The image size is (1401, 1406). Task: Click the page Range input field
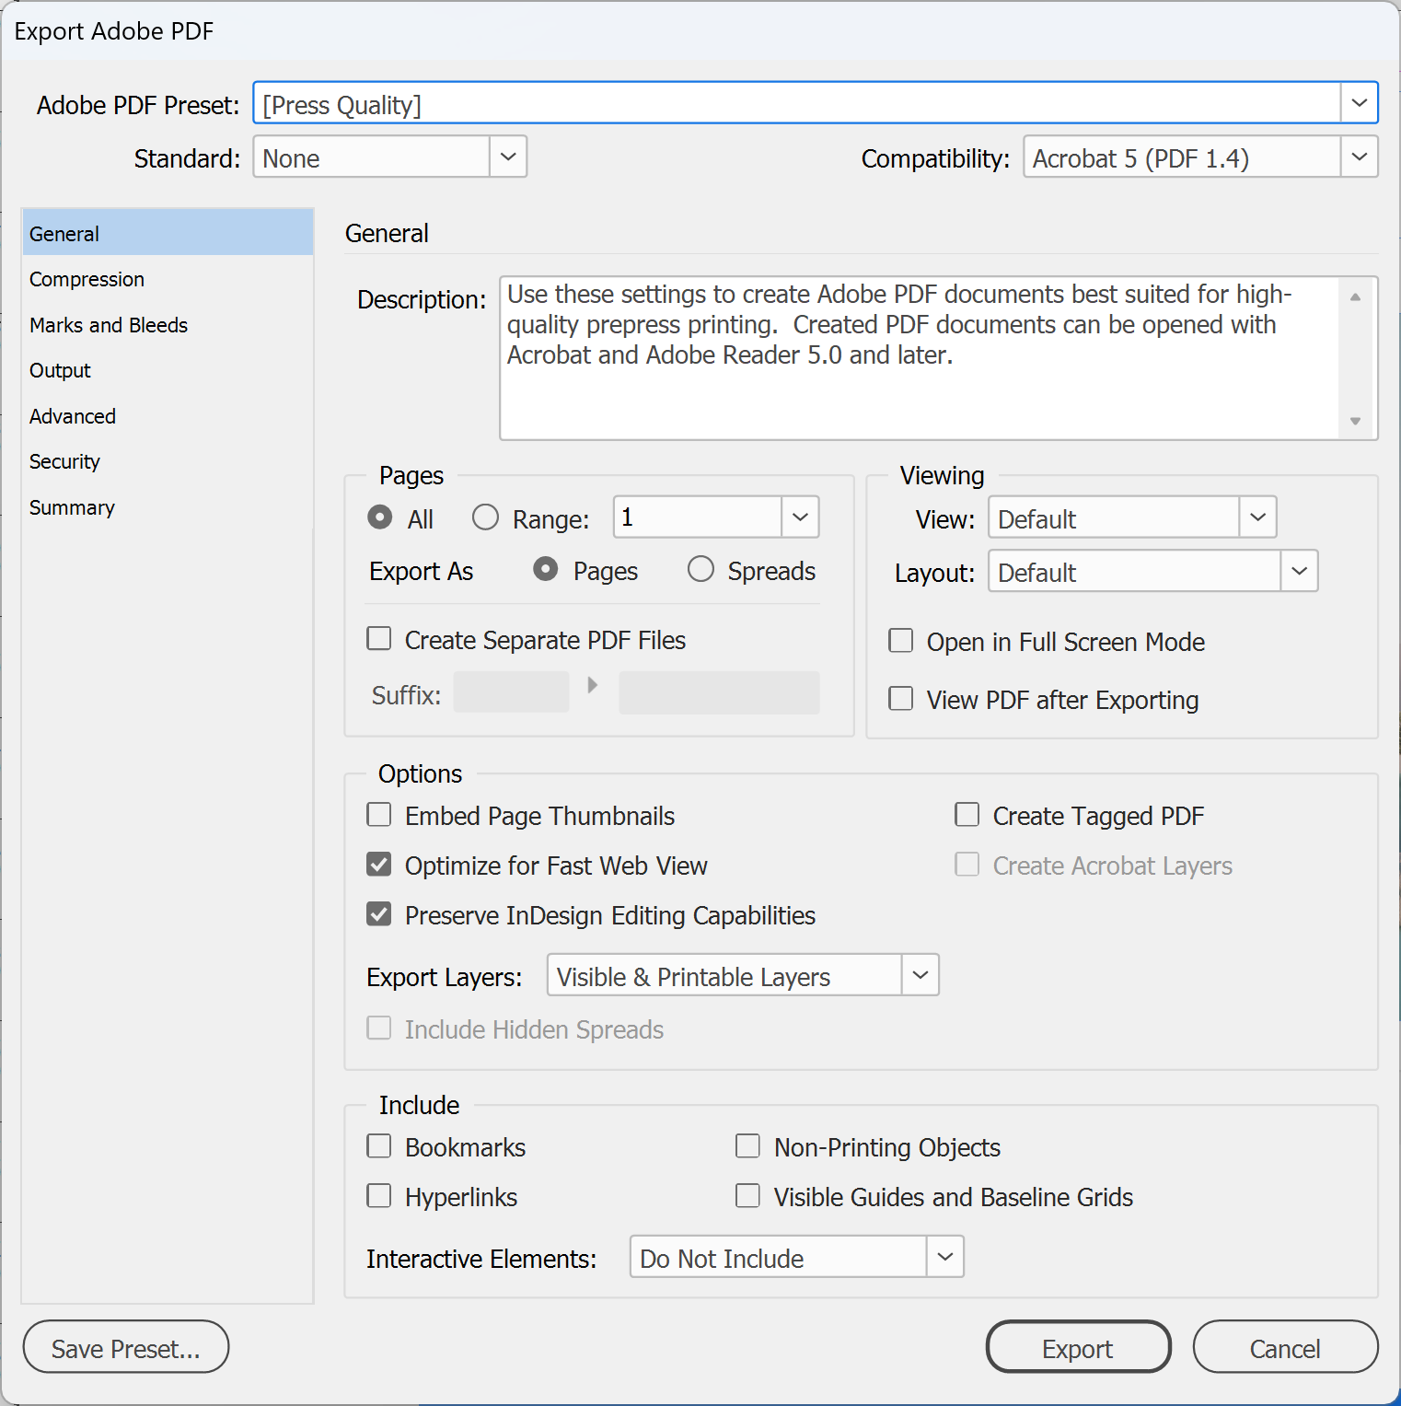click(x=698, y=517)
